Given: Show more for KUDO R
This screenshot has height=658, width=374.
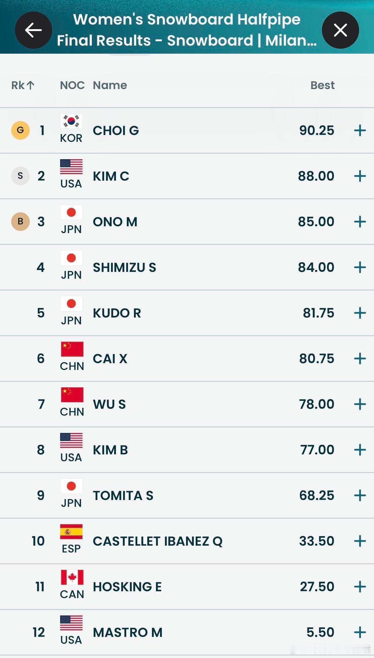Looking at the screenshot, I should 360,313.
